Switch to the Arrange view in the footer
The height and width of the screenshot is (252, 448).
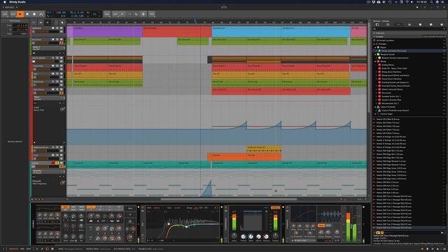pos(13,249)
